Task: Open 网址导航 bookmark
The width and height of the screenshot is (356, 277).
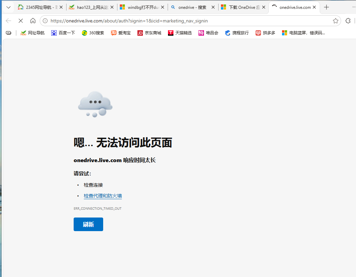Action: point(33,33)
